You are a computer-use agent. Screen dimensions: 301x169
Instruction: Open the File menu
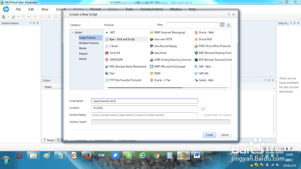pos(18,9)
